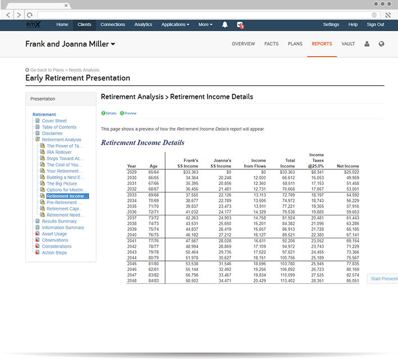
Task: Click the Observations red PDF icon
Action: [38, 240]
